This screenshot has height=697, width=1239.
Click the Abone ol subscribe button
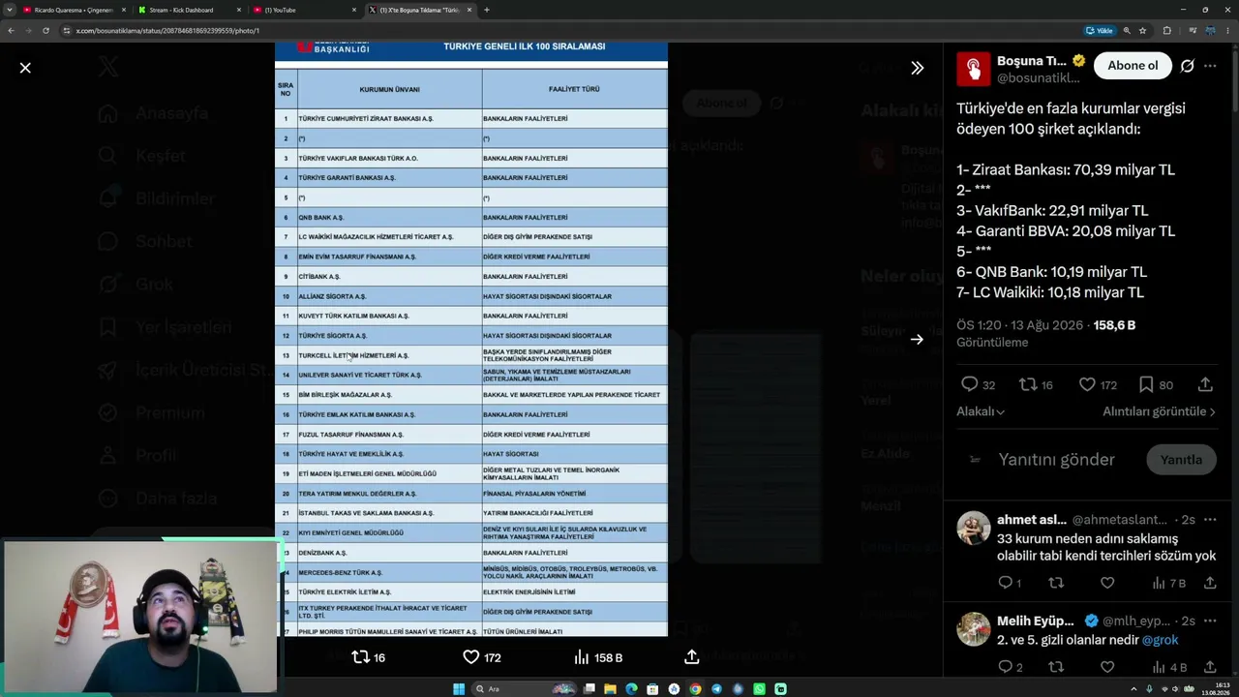(1133, 66)
